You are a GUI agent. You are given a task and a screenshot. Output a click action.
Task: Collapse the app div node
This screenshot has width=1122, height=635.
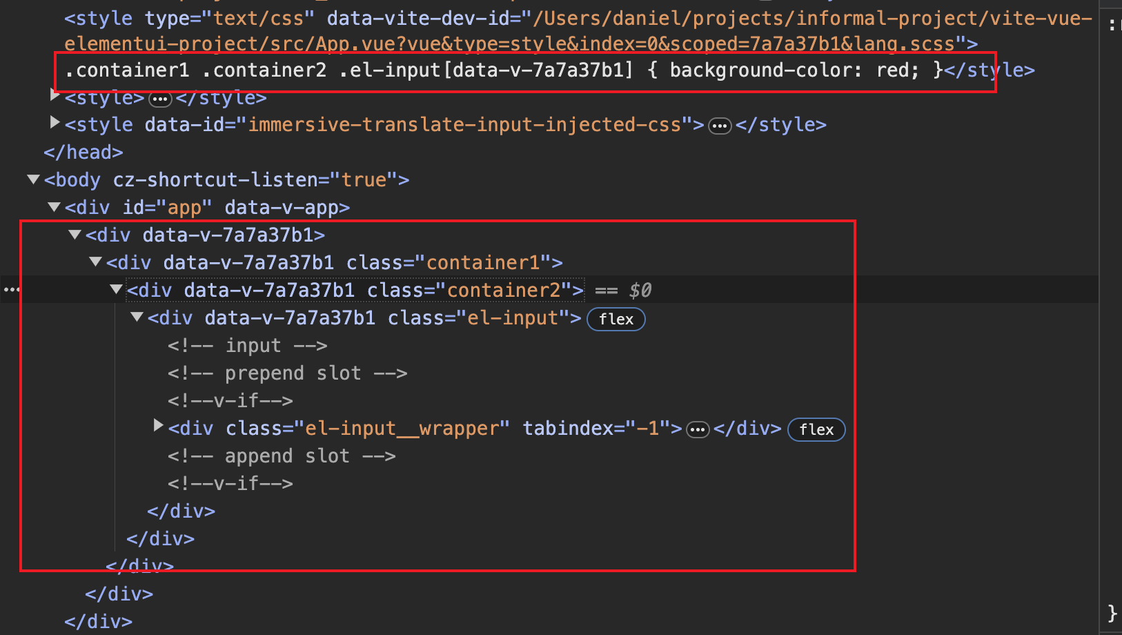point(53,206)
